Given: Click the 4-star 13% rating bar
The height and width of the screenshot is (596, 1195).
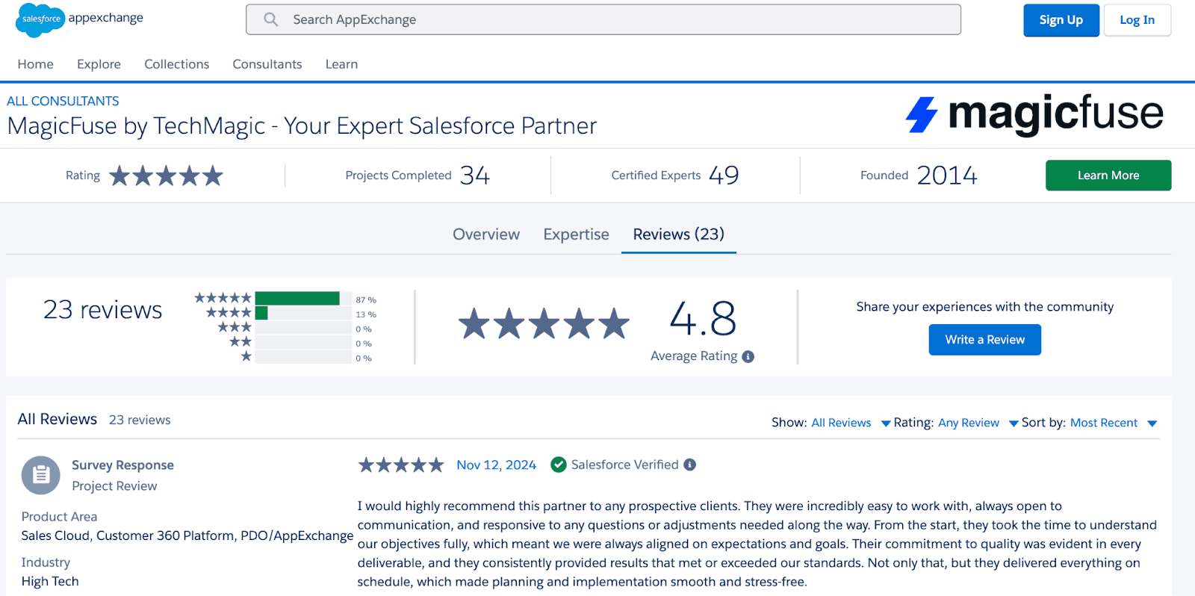Looking at the screenshot, I should tap(302, 314).
